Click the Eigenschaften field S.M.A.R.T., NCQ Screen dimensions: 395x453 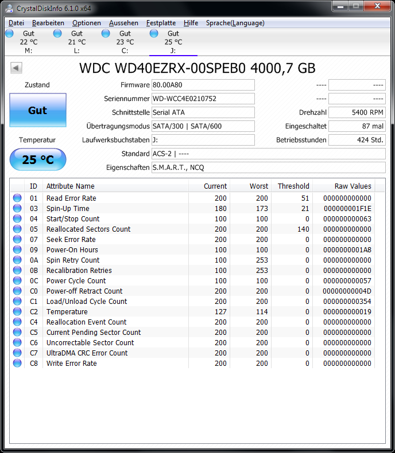click(268, 167)
